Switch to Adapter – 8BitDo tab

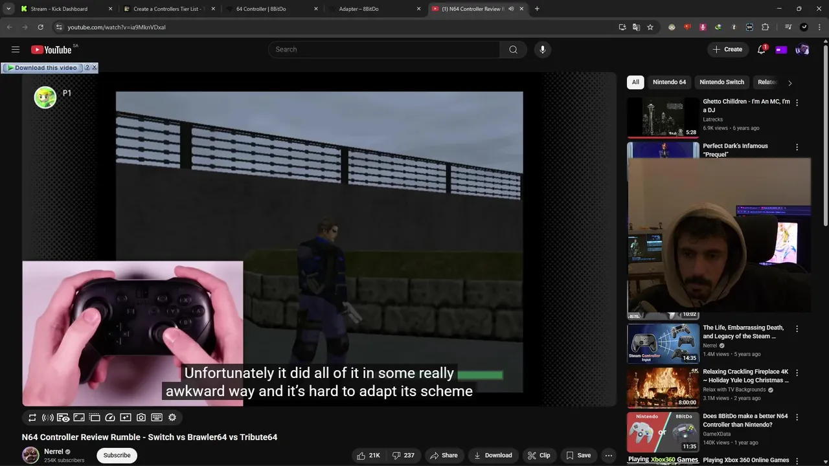coord(374,9)
